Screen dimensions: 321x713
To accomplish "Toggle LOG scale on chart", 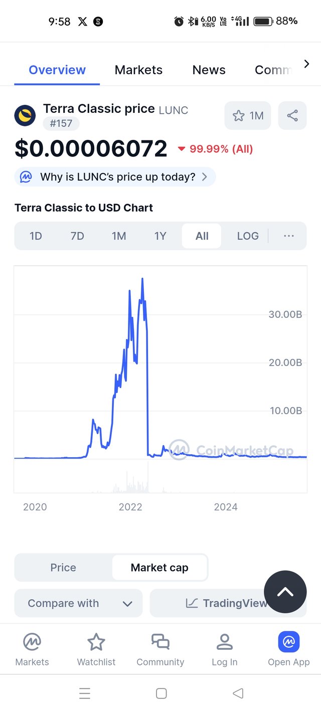I will (248, 236).
